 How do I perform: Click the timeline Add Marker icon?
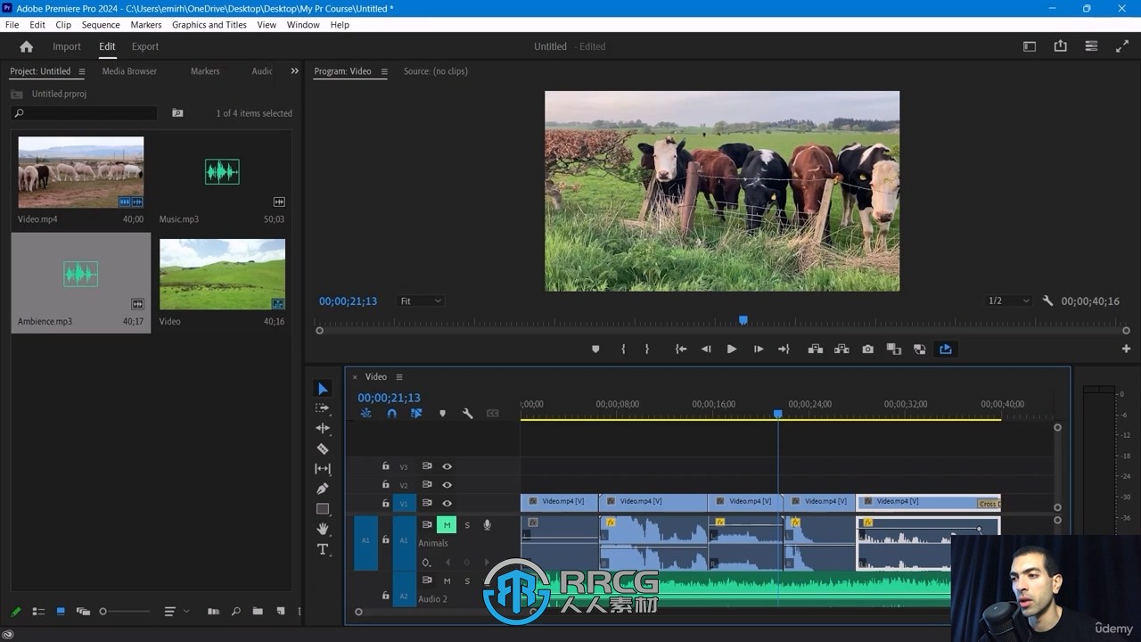pyautogui.click(x=442, y=414)
